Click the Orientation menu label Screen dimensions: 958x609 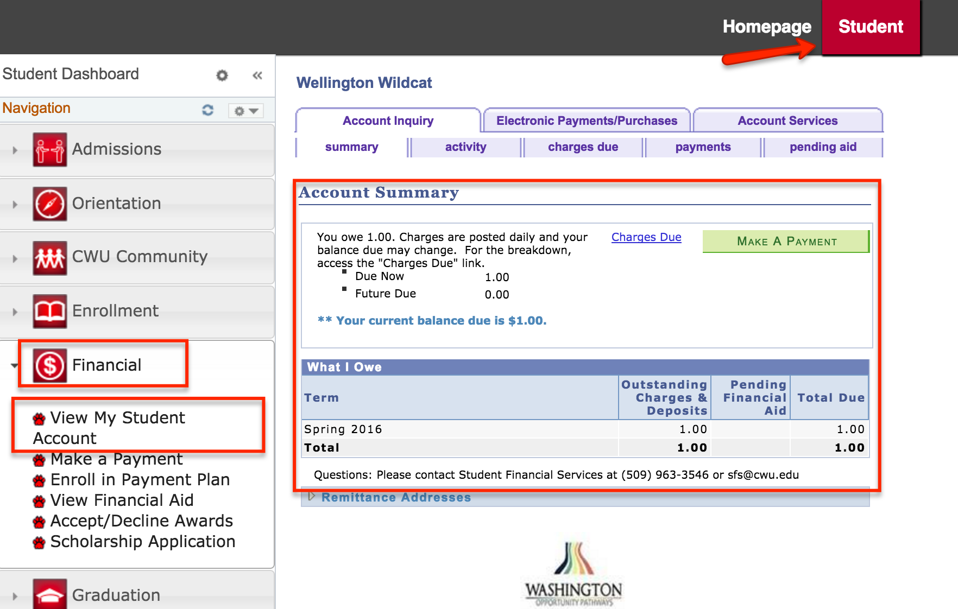(117, 204)
